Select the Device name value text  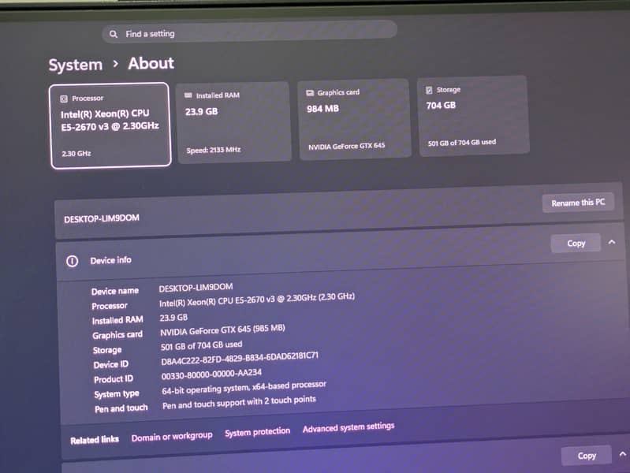pos(196,288)
